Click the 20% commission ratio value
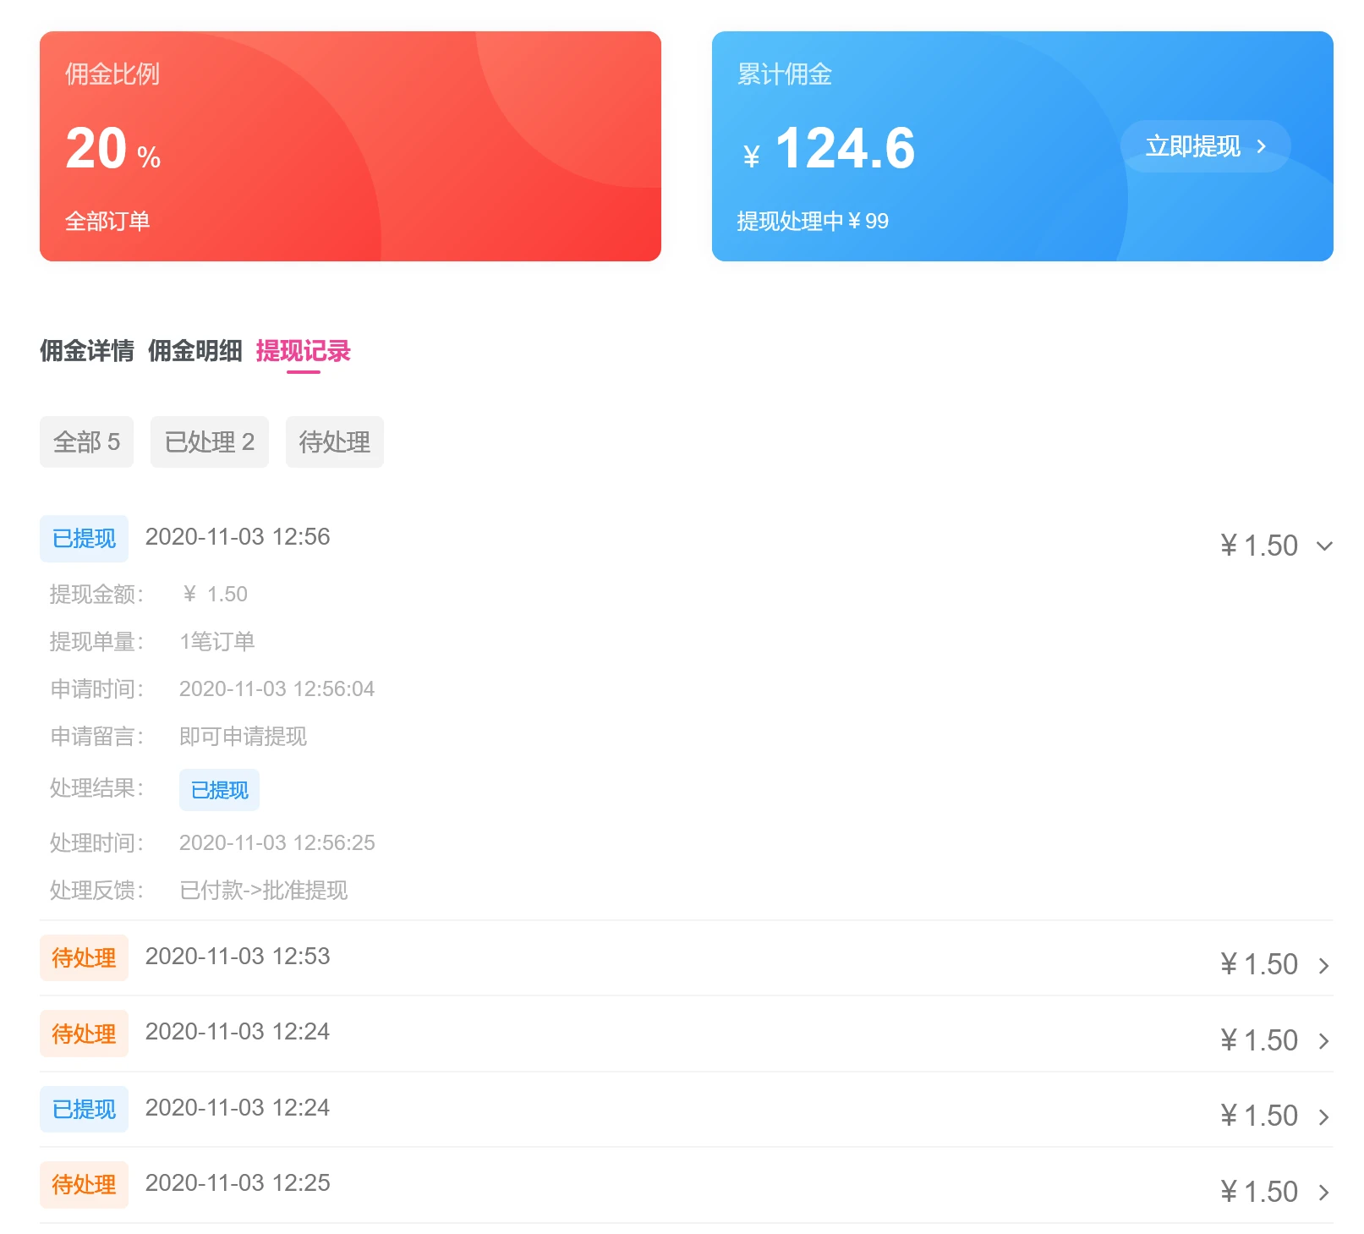Image resolution: width=1364 pixels, height=1234 pixels. pyautogui.click(x=113, y=149)
